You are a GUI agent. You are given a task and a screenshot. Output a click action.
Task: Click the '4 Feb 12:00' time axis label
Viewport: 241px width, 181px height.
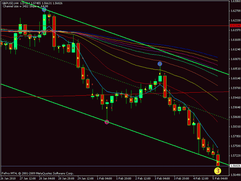click(x=201, y=179)
